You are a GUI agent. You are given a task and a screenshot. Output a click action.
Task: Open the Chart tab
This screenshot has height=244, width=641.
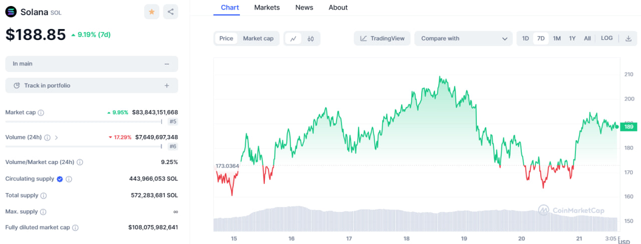[x=230, y=7]
